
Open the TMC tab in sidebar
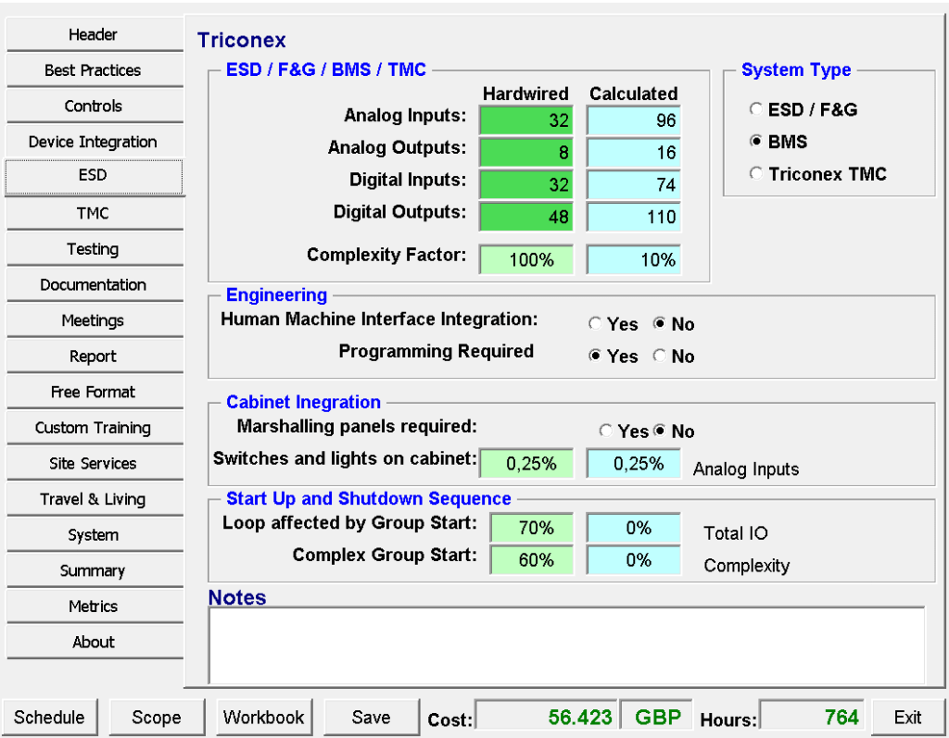[94, 213]
